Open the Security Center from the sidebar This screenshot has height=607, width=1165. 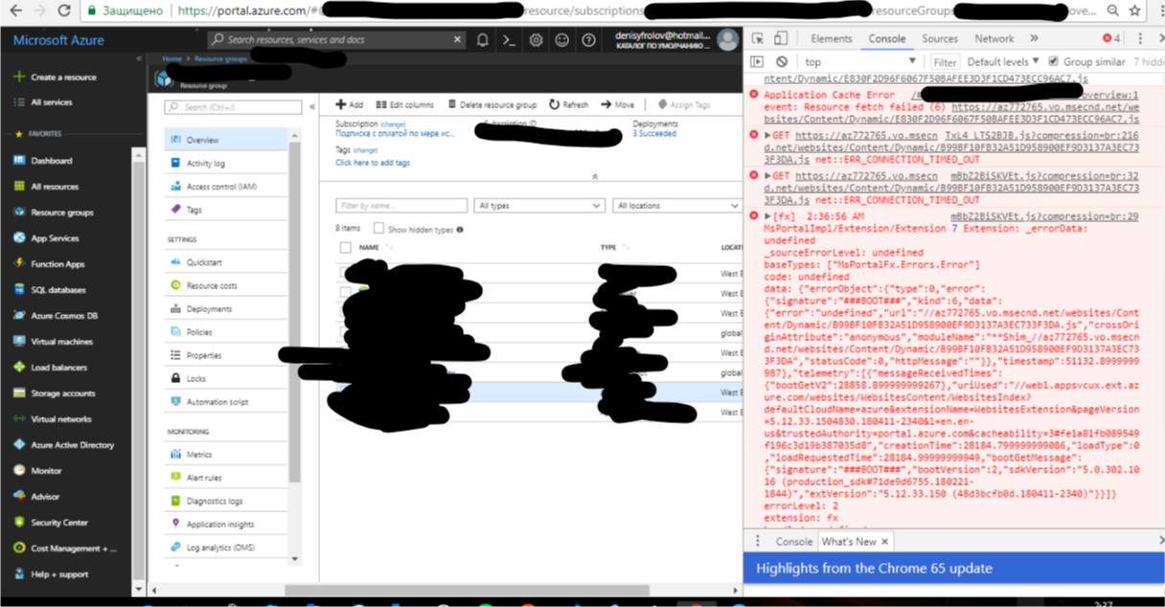click(x=59, y=523)
